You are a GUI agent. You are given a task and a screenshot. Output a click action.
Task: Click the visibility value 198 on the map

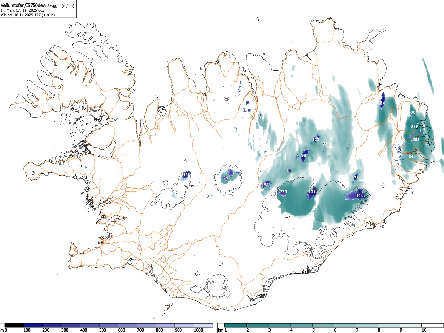[265, 185]
